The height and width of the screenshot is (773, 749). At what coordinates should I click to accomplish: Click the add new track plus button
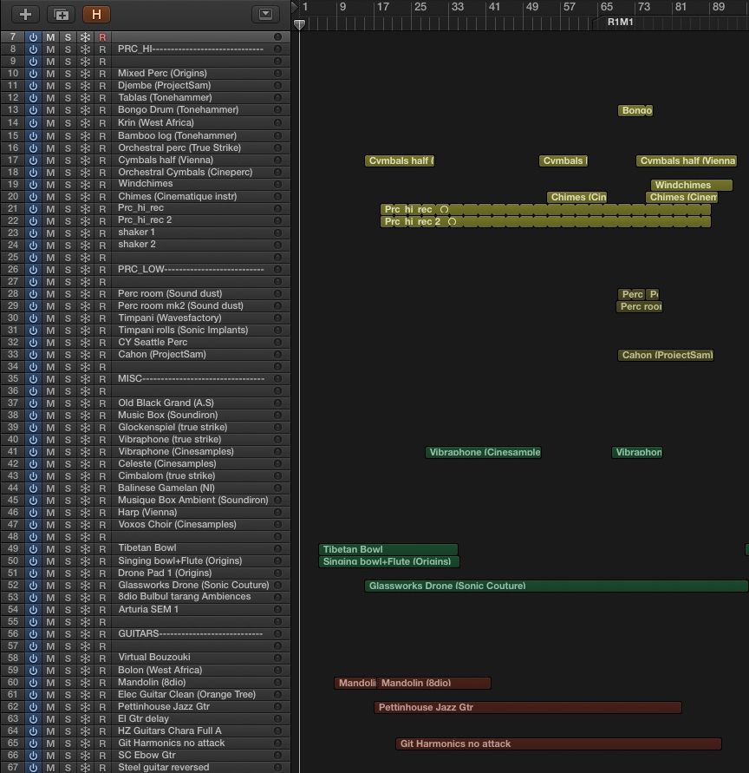(26, 14)
